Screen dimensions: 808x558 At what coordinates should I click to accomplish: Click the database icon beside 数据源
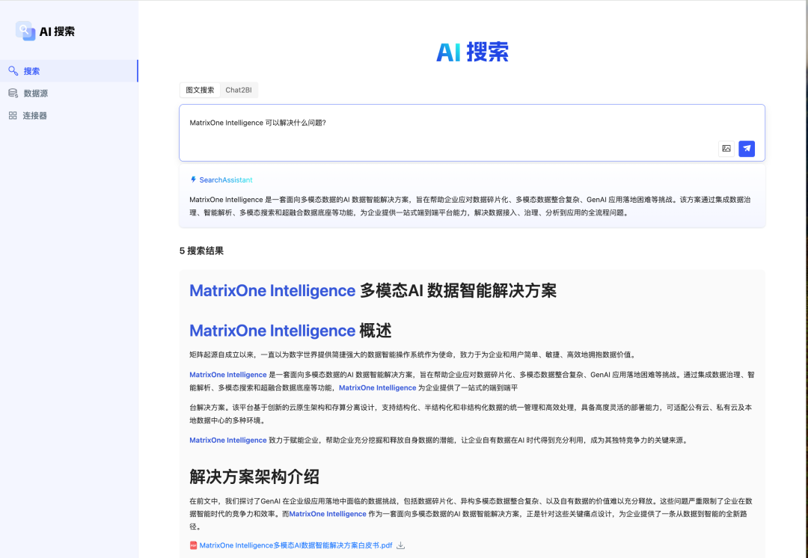(x=13, y=93)
